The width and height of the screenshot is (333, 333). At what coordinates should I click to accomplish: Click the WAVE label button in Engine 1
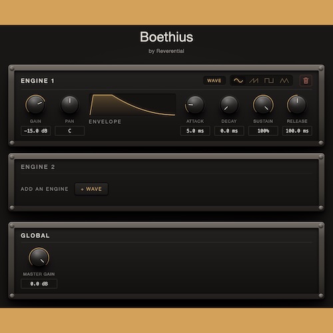pyautogui.click(x=214, y=81)
